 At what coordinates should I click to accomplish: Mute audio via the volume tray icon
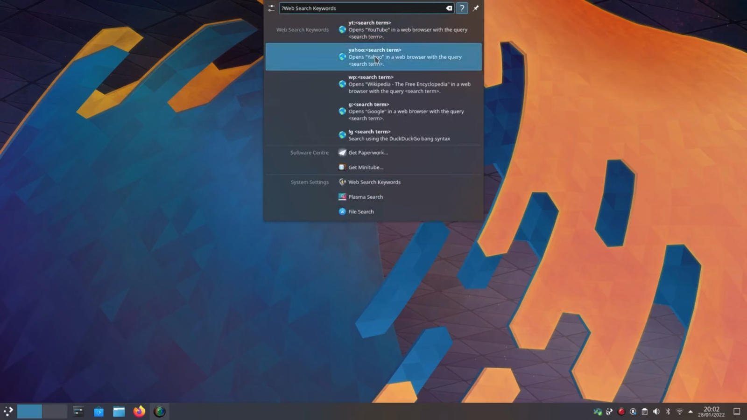(x=656, y=412)
